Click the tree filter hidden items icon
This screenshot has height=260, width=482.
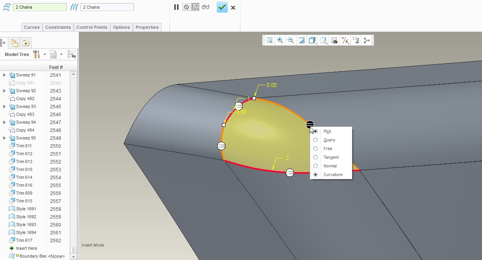tap(71, 54)
